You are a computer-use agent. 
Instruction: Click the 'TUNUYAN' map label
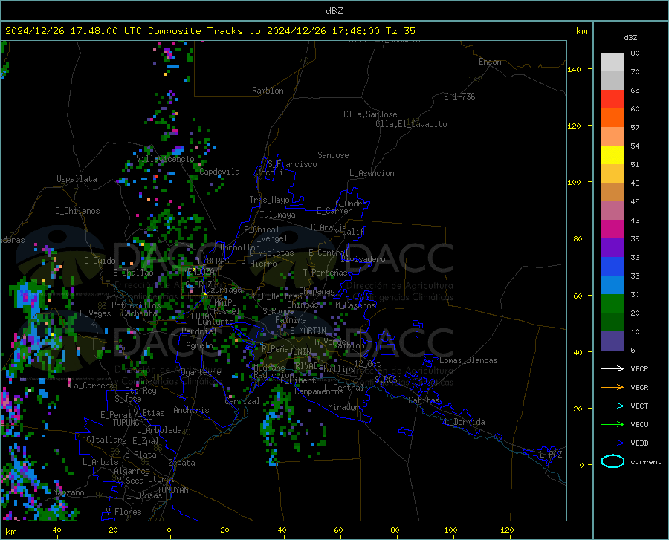tap(172, 489)
